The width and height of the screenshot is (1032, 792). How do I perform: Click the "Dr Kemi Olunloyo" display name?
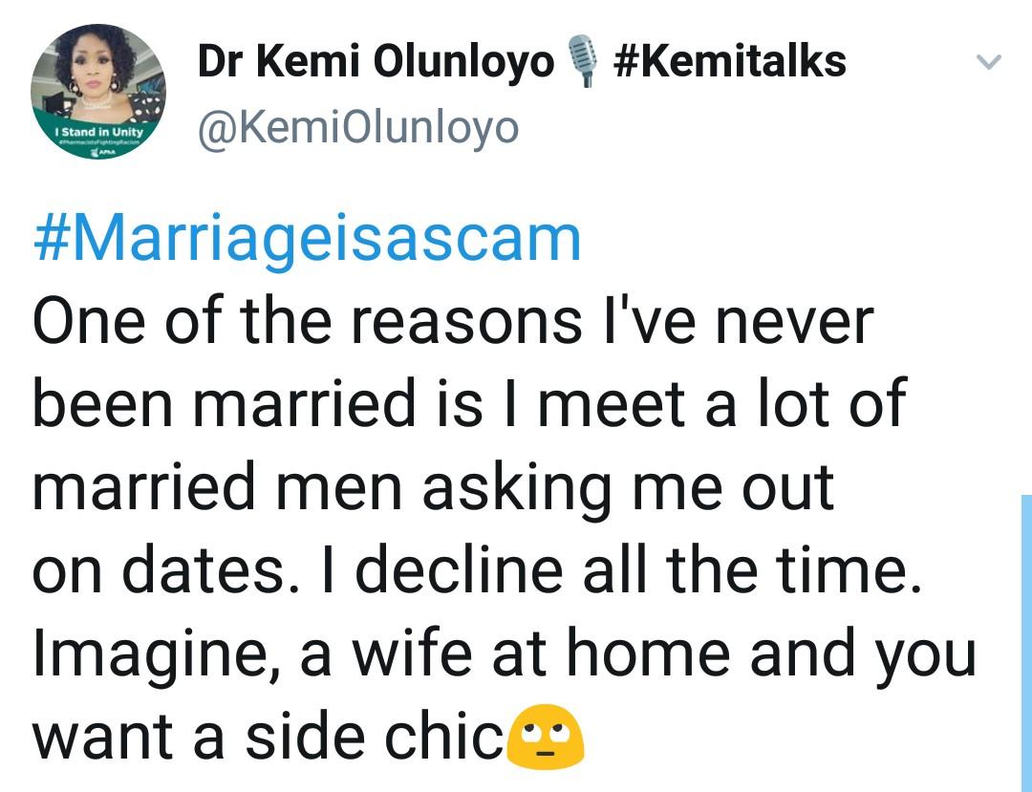pos(376,62)
